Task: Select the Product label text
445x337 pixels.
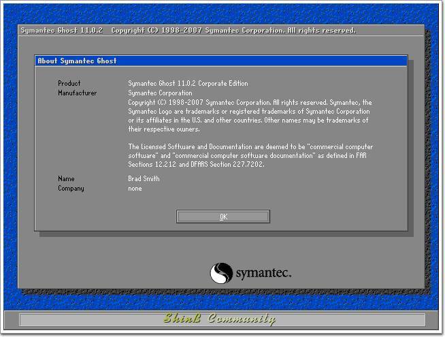Action: (x=69, y=83)
